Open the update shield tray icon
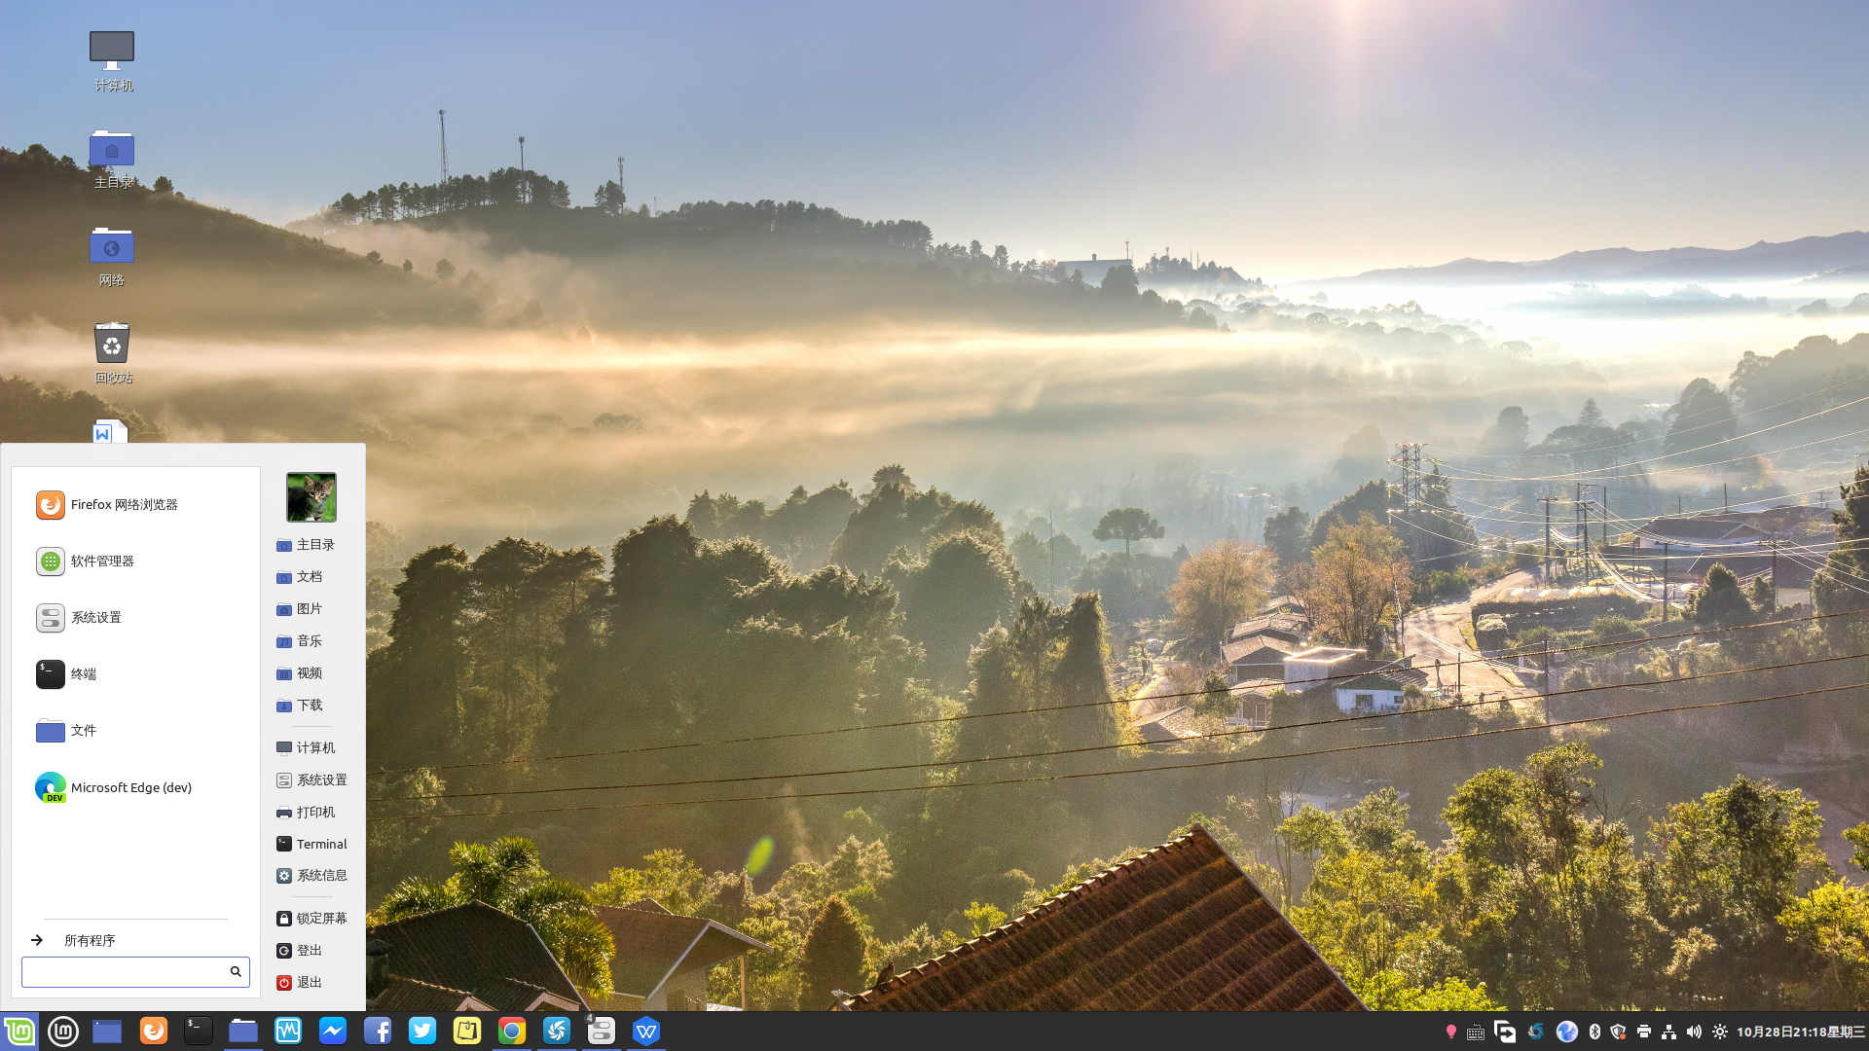 [1619, 1033]
